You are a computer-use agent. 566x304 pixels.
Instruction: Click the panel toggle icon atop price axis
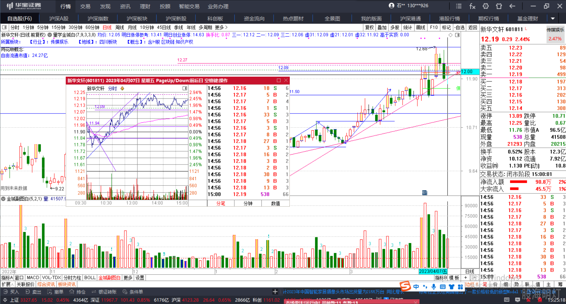pyautogui.click(x=457, y=35)
